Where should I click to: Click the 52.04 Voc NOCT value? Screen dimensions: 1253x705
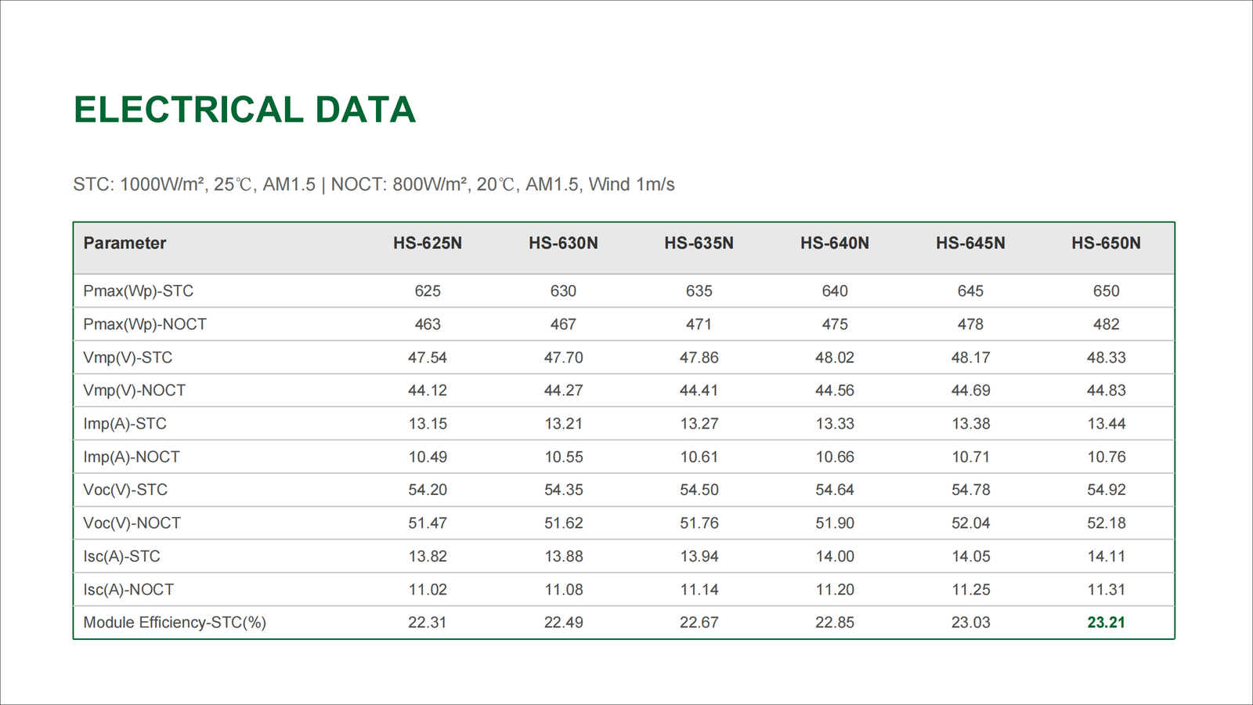coord(970,523)
